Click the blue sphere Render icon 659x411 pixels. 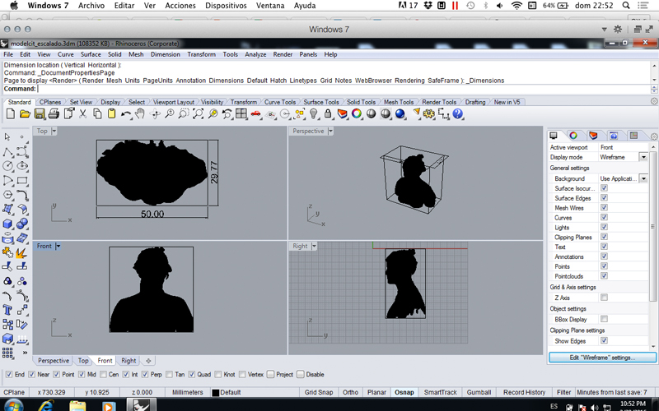[x=400, y=113]
